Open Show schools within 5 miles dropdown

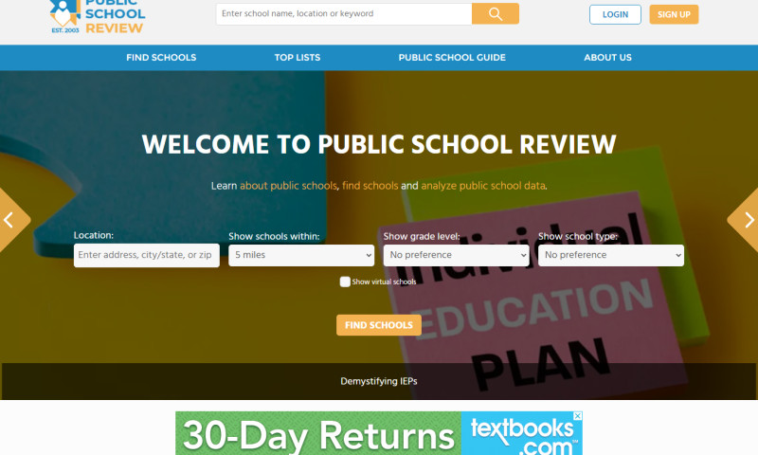pyautogui.click(x=301, y=255)
